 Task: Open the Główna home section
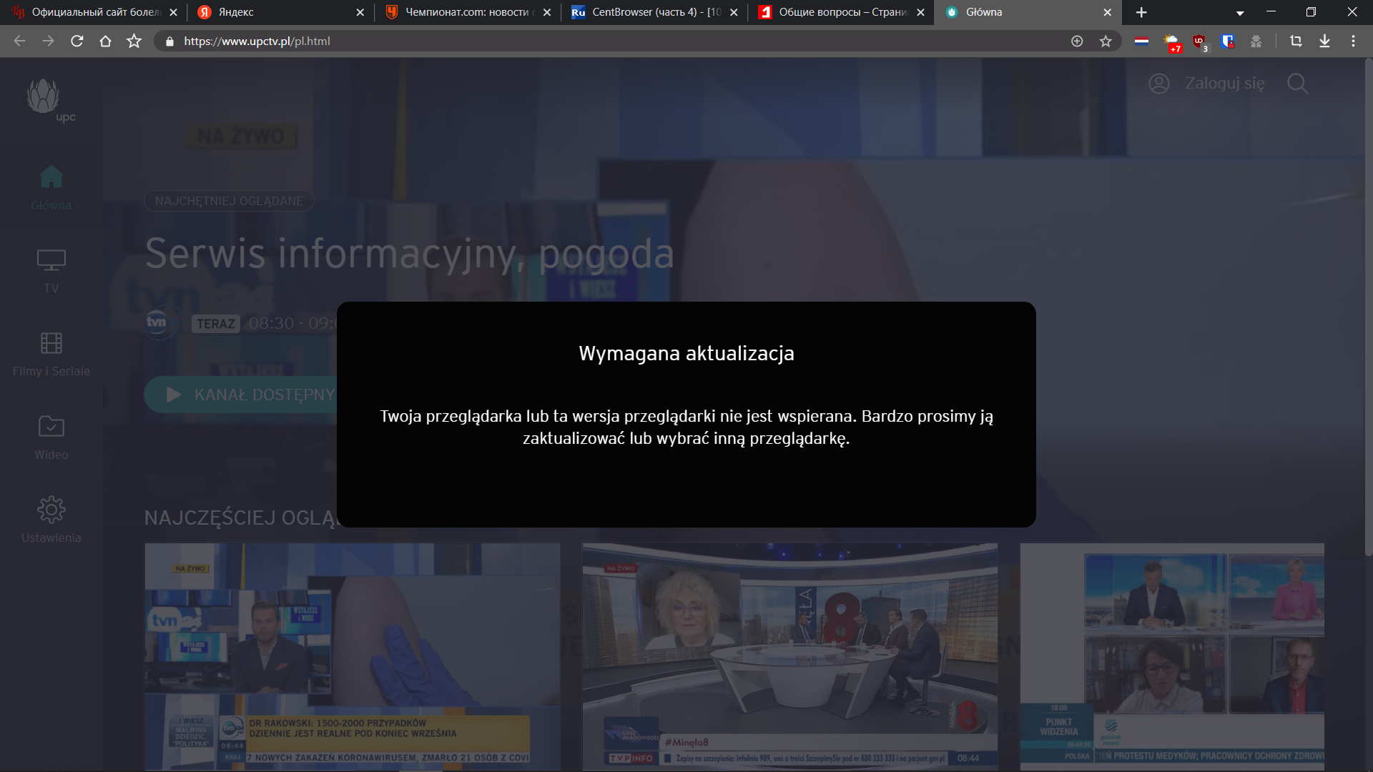(51, 187)
